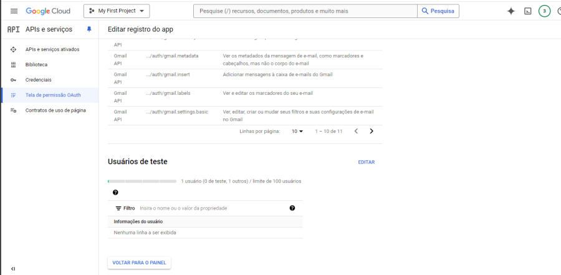Image resolution: width=561 pixels, height=275 pixels.
Task: Click the Pesquisa search button
Action: 438,11
